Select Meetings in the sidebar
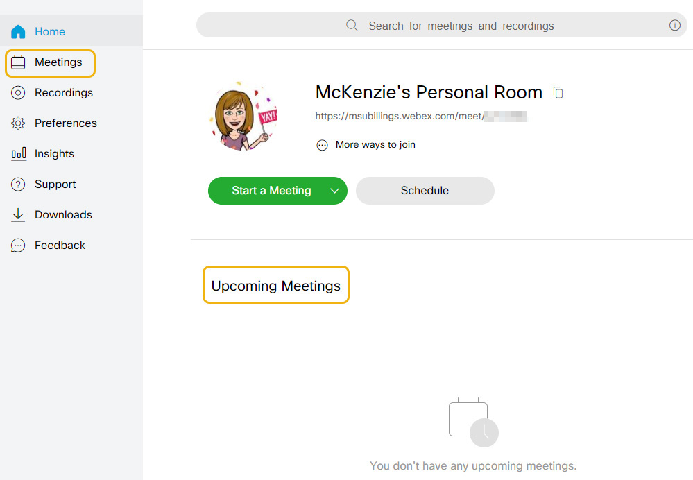Screen dimensions: 693x480 click(59, 62)
